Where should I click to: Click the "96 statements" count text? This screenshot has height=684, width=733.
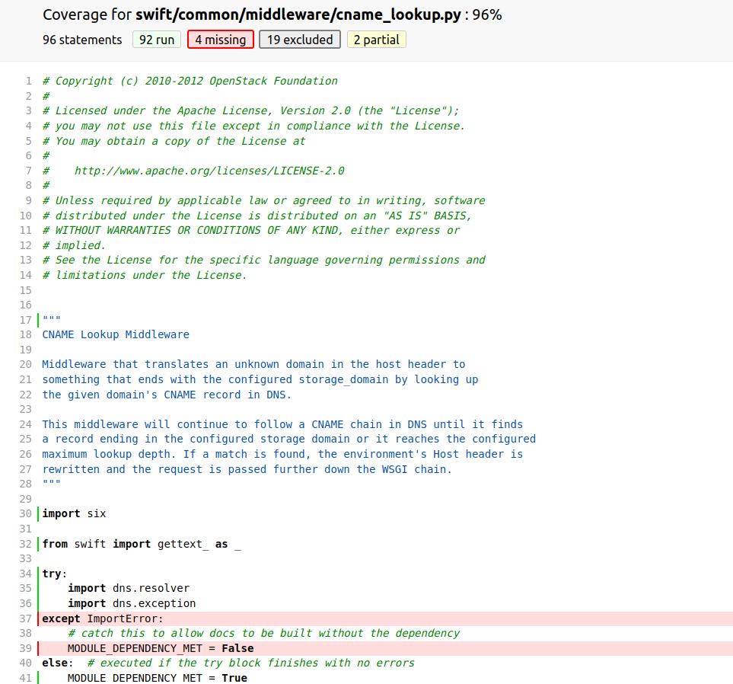[82, 40]
